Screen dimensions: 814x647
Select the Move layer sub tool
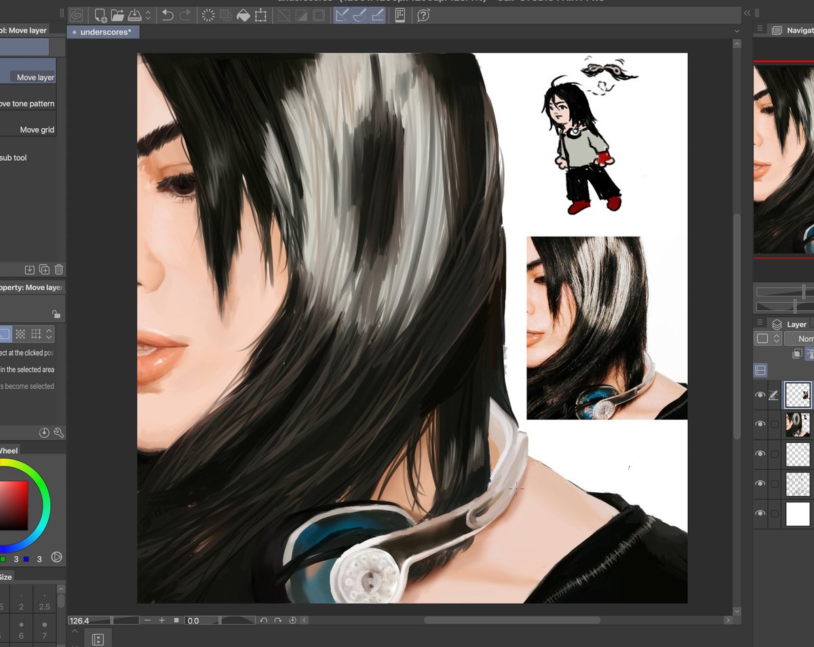coord(28,71)
